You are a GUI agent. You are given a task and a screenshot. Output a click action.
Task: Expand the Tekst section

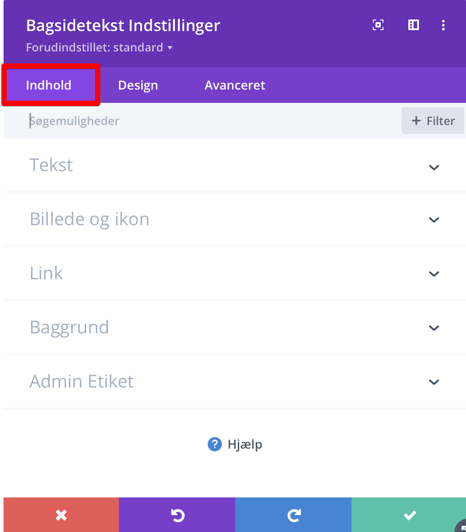[x=434, y=167]
